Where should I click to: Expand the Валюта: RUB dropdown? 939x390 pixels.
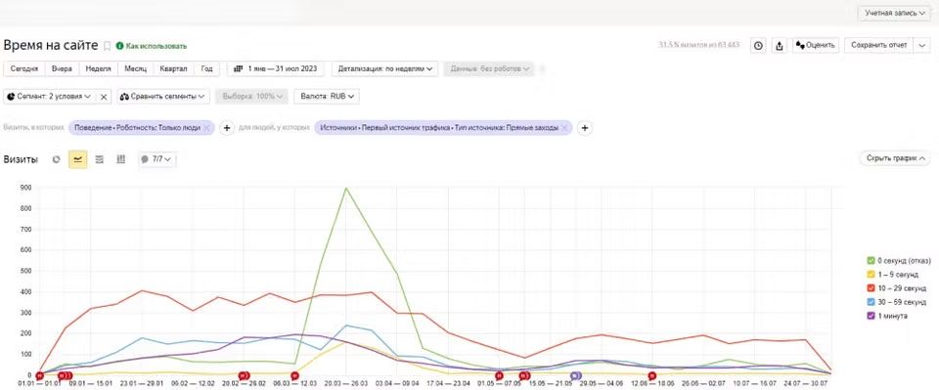click(x=327, y=97)
